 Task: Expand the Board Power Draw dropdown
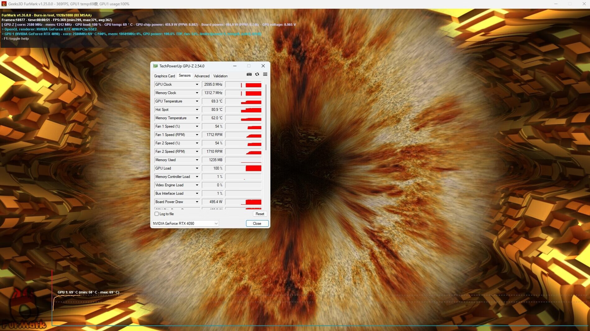pyautogui.click(x=197, y=202)
